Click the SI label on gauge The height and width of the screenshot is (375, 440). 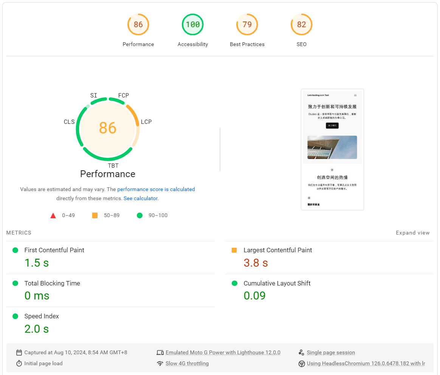(x=94, y=95)
